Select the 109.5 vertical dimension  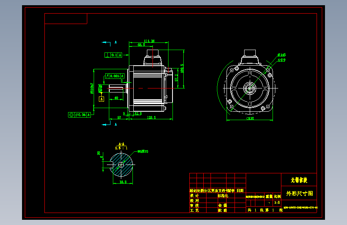tap(182, 68)
